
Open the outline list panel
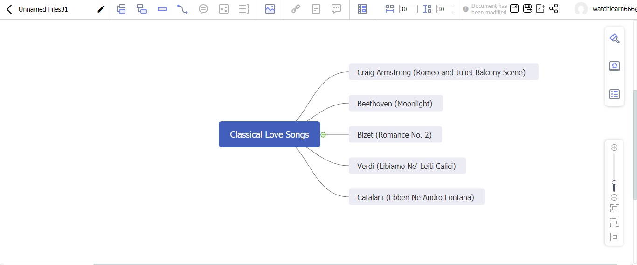[x=614, y=94]
